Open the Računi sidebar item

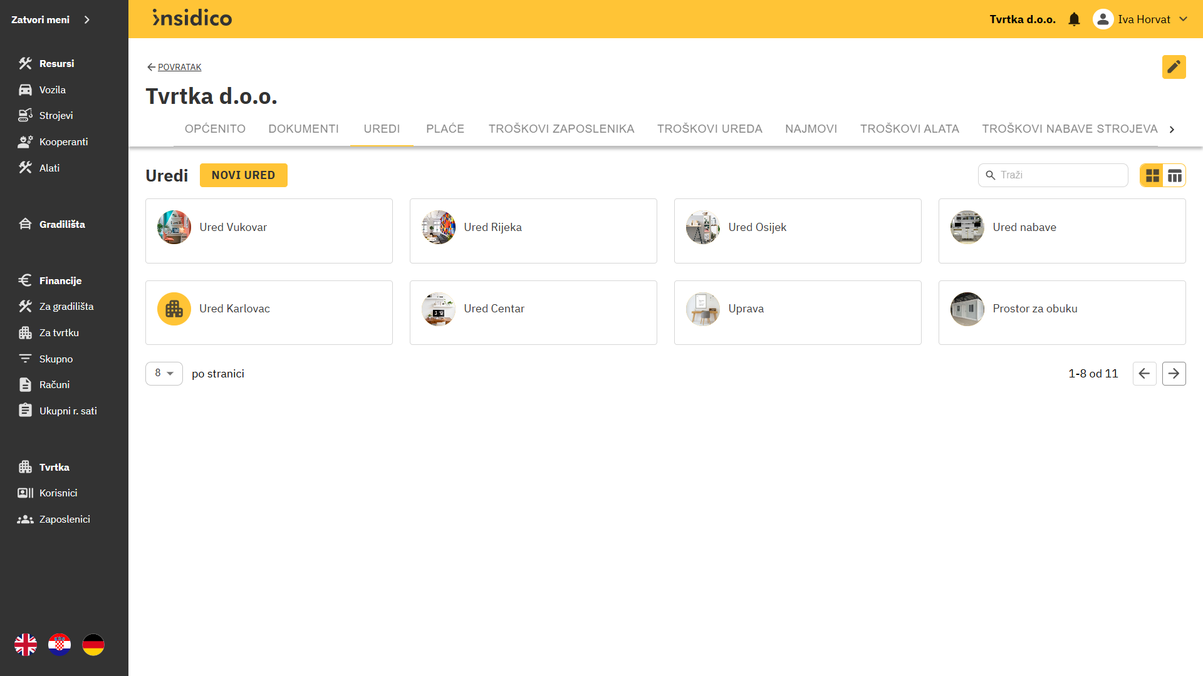pos(54,384)
